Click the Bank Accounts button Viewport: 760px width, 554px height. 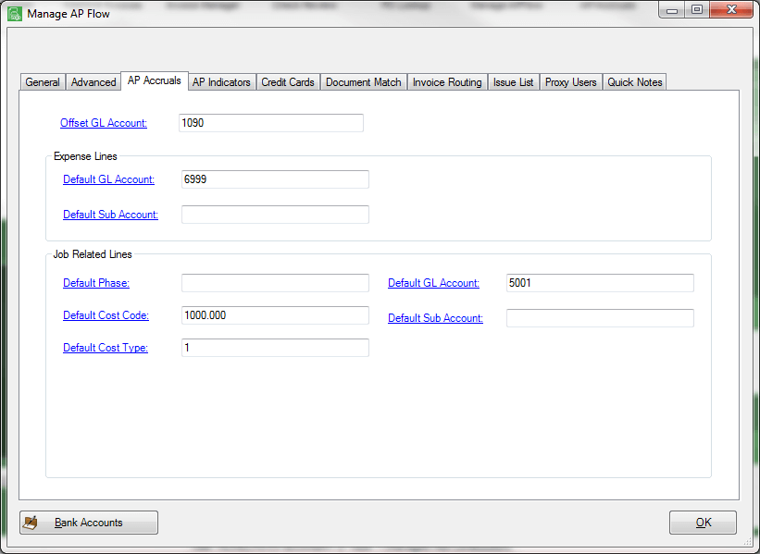point(88,522)
